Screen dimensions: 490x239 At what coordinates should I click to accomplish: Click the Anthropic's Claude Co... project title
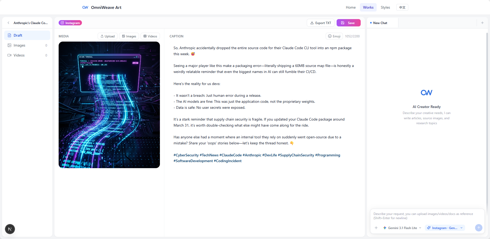click(31, 23)
